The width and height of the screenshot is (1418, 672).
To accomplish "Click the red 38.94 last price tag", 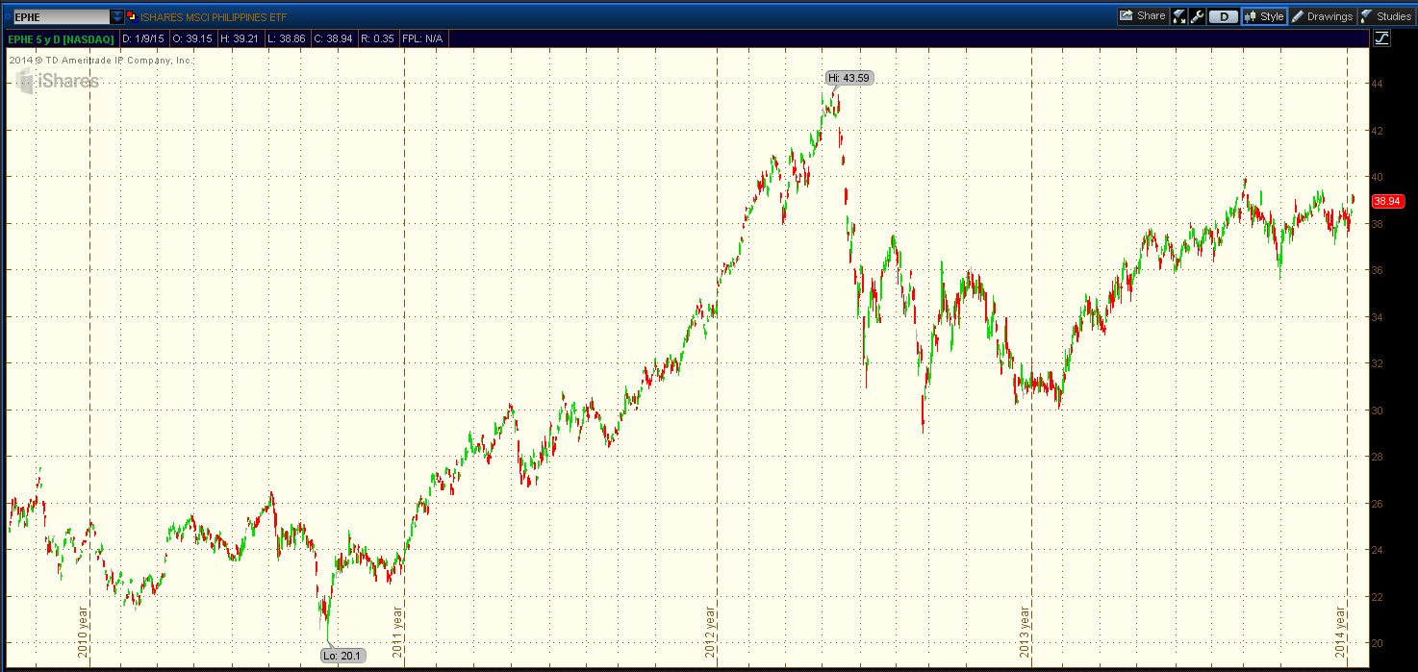I will (1386, 201).
